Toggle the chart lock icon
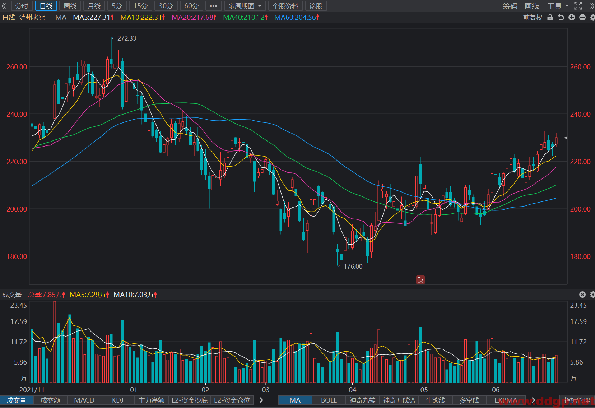This screenshot has width=595, height=408. tap(550, 17)
